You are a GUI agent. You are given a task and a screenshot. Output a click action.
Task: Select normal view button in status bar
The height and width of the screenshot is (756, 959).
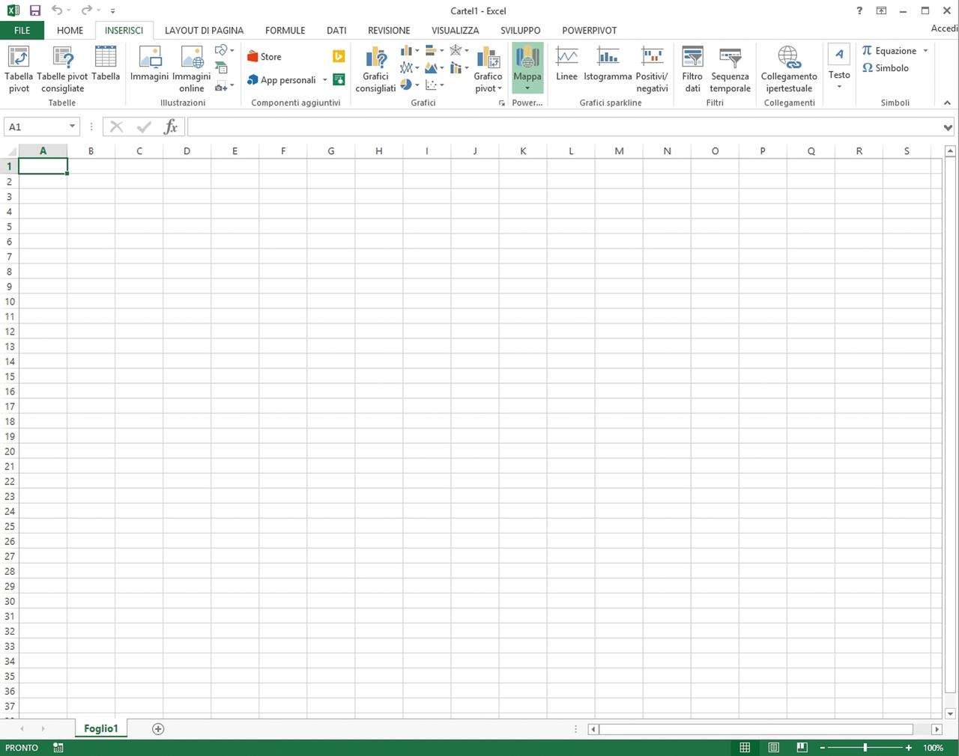[745, 747]
